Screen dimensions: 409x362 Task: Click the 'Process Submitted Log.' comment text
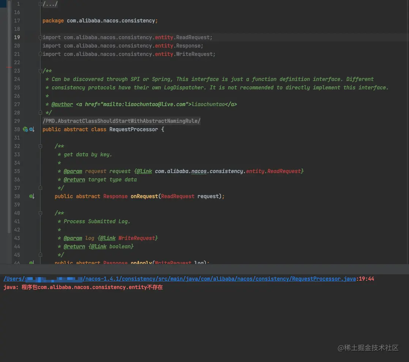point(97,221)
